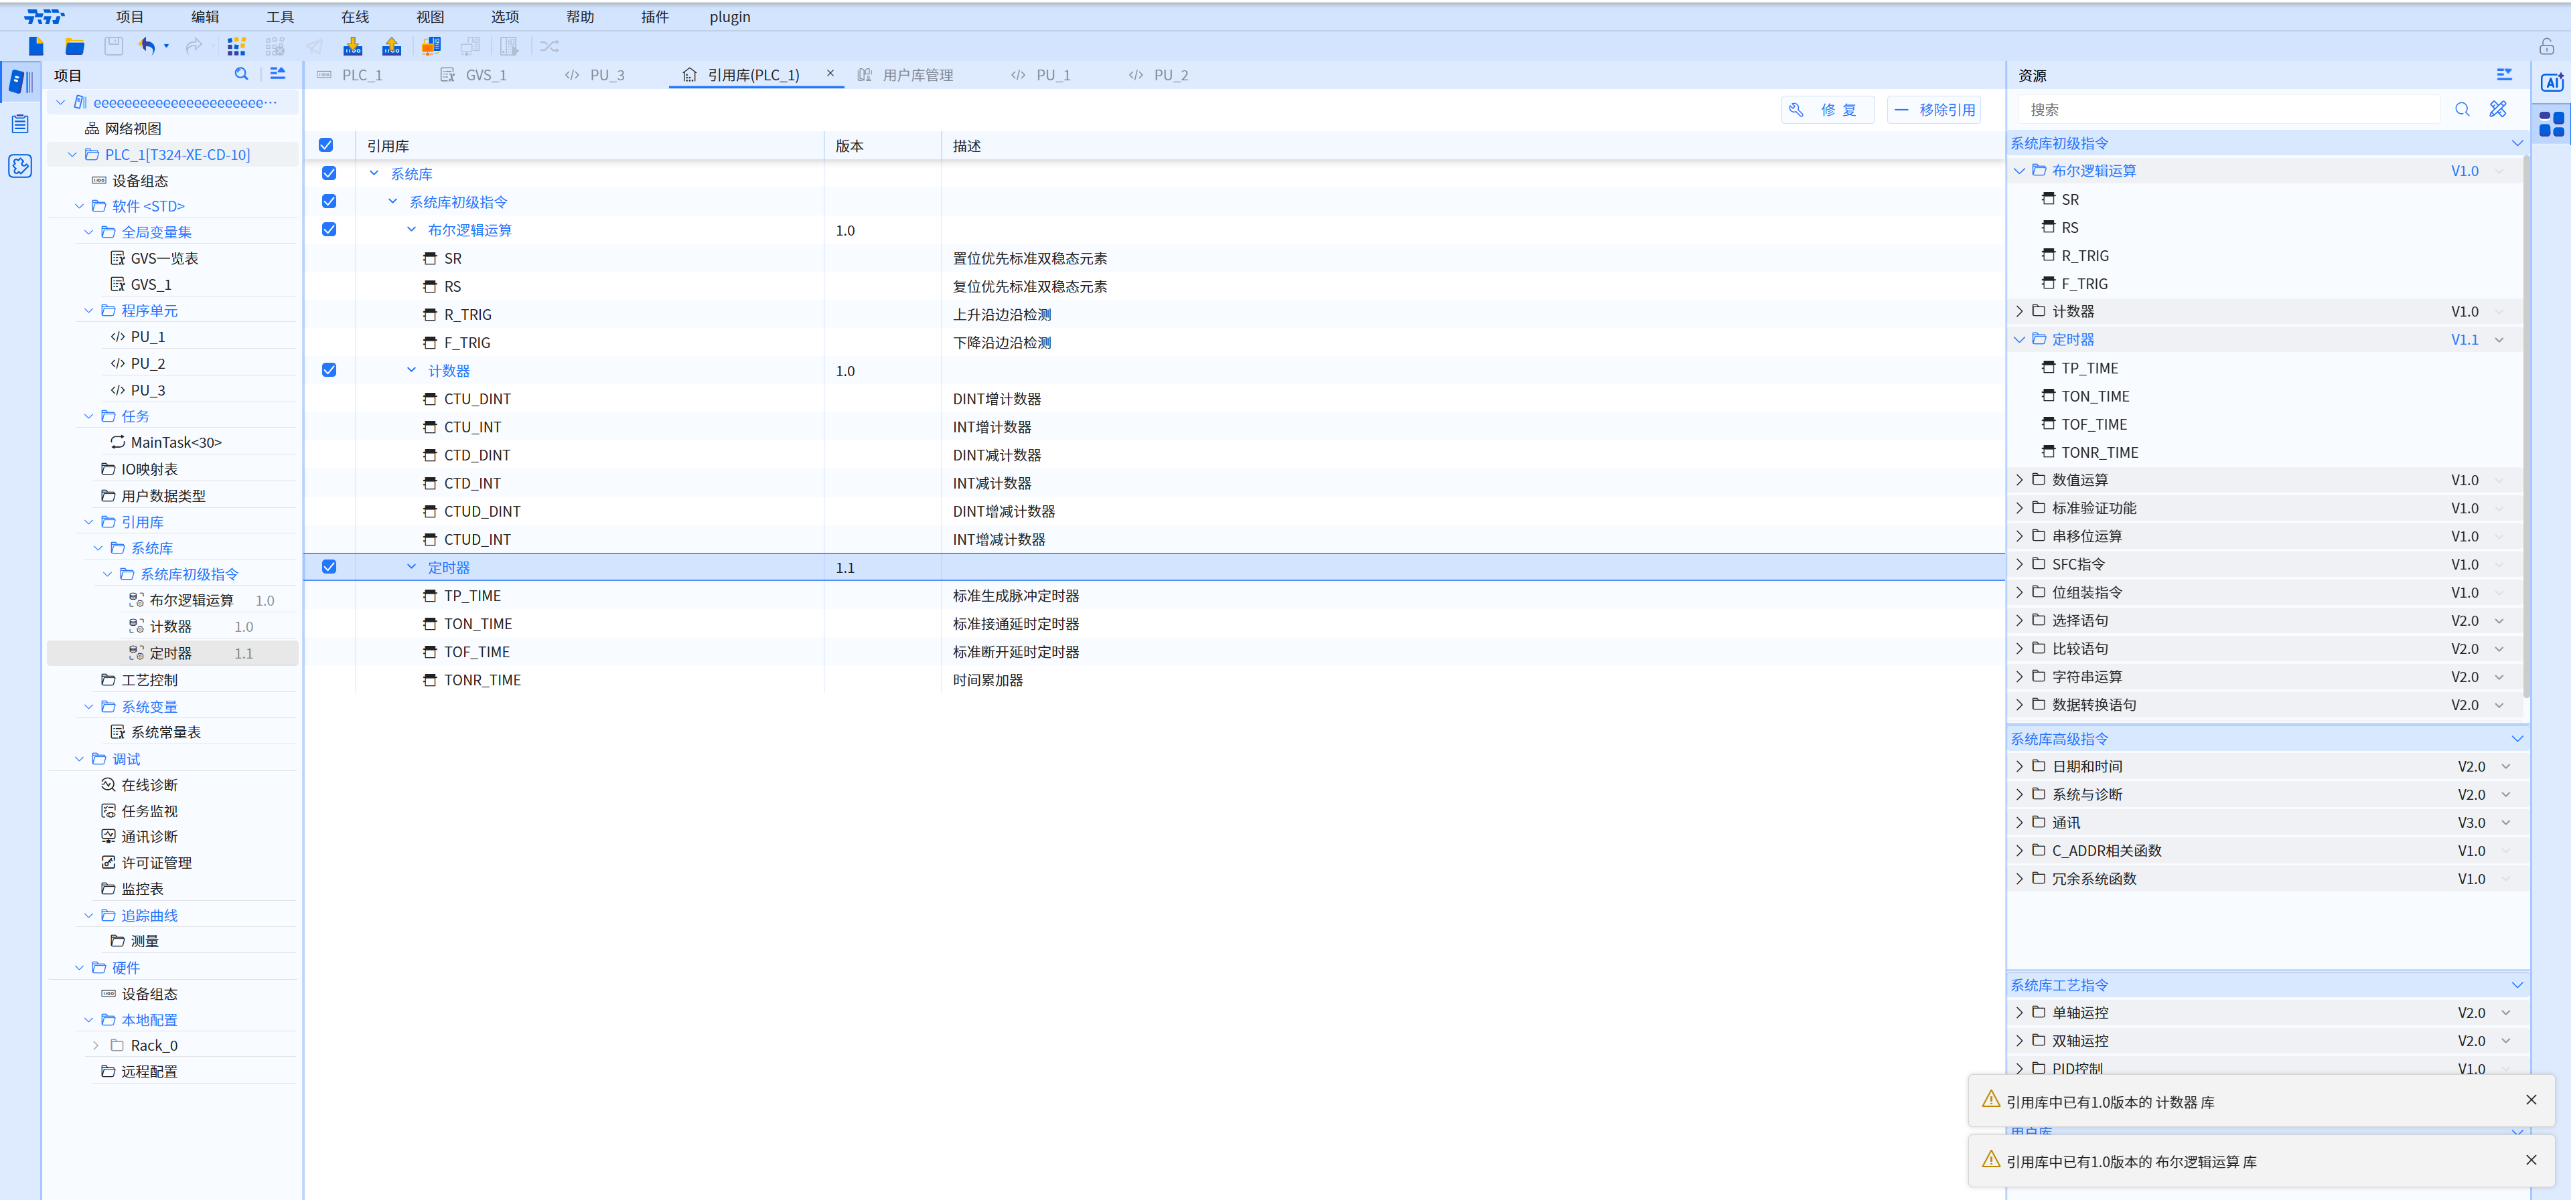The width and height of the screenshot is (2571, 1200).
Task: Click the undo arrow icon
Action: 148,46
